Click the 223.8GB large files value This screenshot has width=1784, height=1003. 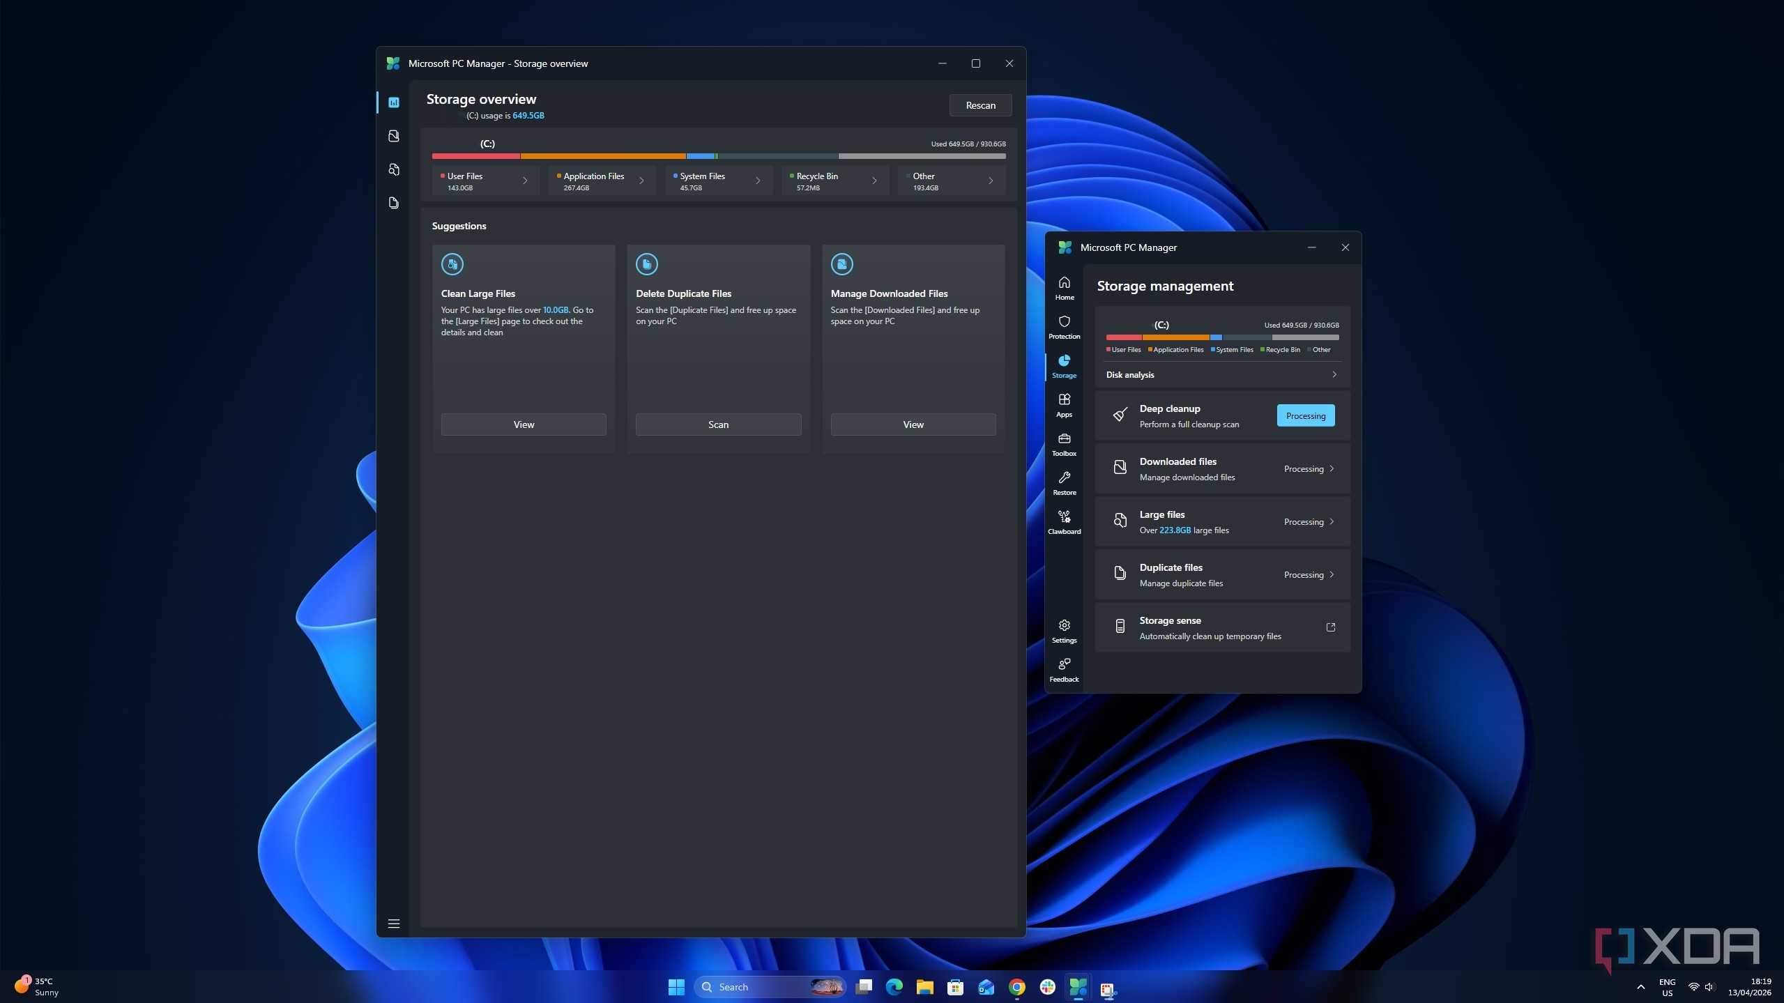click(x=1175, y=530)
